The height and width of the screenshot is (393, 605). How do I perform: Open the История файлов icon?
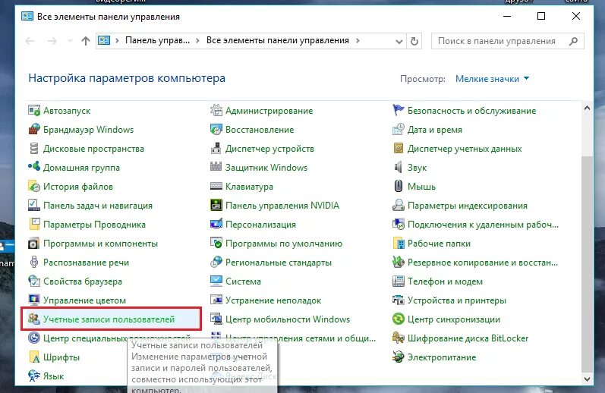click(34, 187)
